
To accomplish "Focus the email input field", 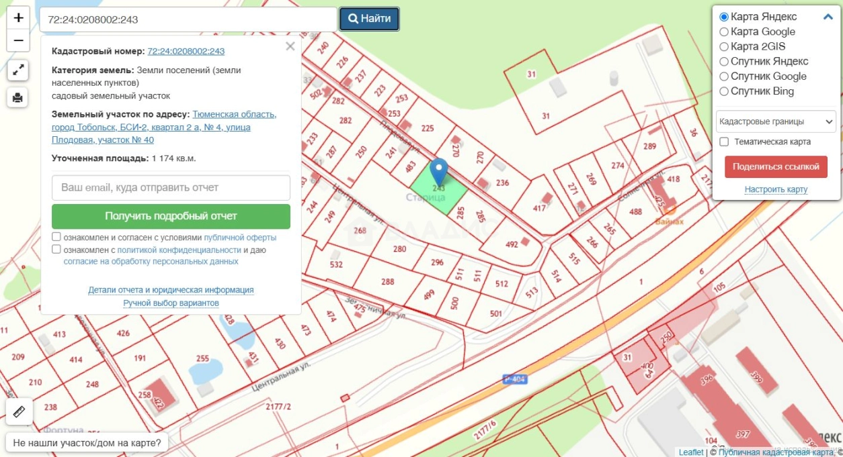I will (171, 188).
